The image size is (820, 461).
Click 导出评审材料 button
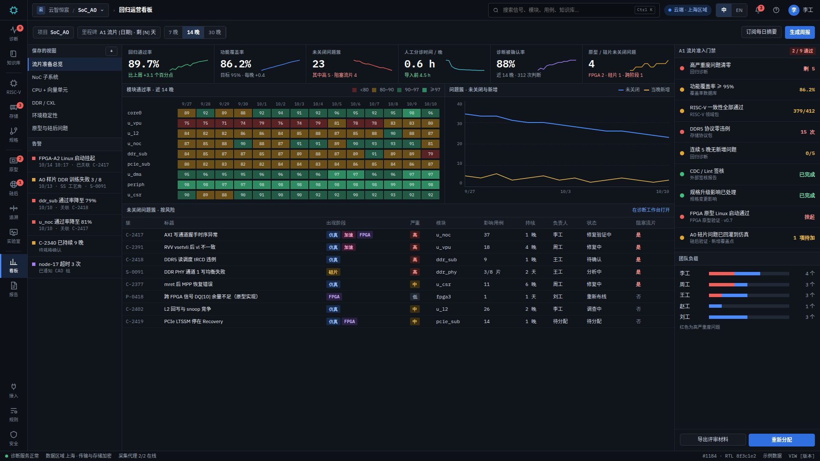(713, 440)
